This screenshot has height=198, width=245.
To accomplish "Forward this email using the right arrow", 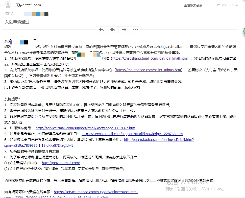I will coord(124,30).
